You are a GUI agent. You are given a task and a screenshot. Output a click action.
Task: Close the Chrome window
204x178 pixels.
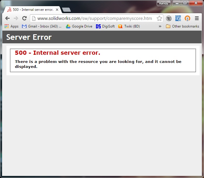point(196,3)
